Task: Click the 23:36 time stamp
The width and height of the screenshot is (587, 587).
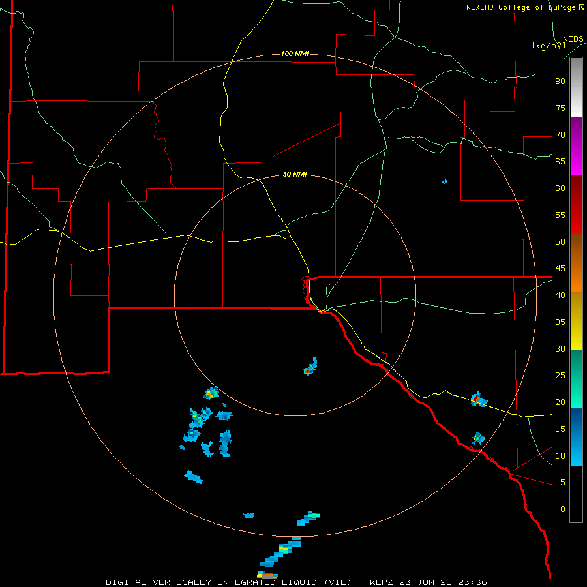Action: point(472,582)
